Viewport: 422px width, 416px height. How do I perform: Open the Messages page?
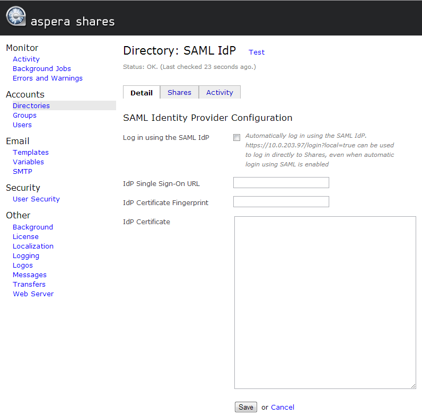(30, 275)
